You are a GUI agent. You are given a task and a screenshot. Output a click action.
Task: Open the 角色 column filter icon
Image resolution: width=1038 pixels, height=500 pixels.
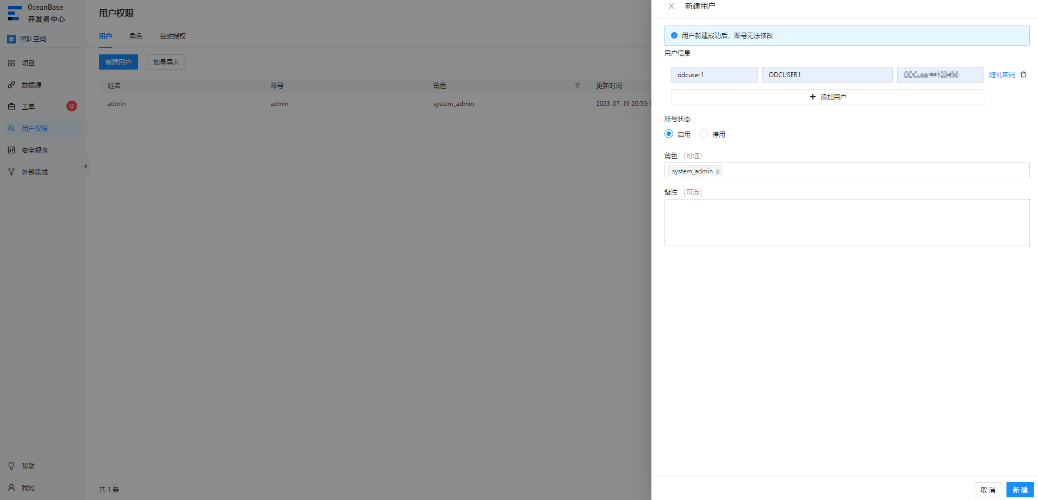(577, 85)
